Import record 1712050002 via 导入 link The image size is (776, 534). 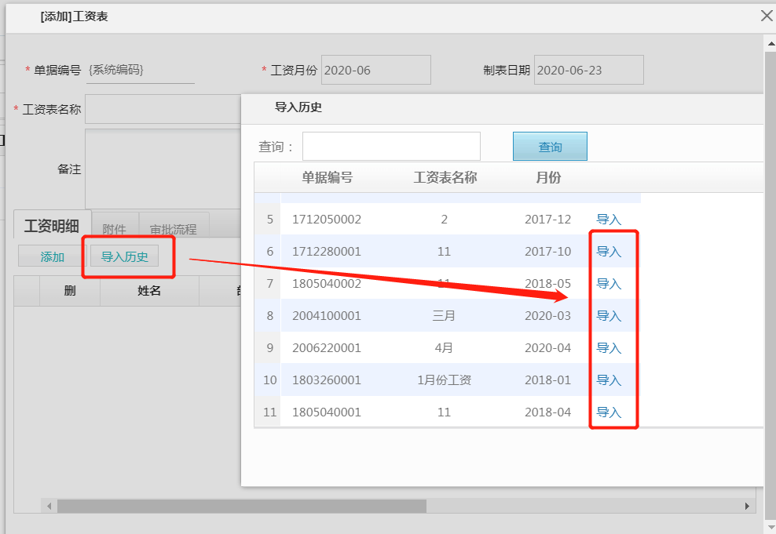pos(609,220)
